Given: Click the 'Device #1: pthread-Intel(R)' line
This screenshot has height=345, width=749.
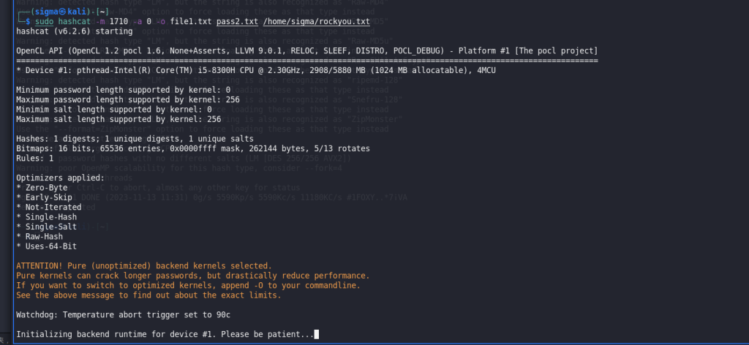Looking at the screenshot, I should 255,70.
